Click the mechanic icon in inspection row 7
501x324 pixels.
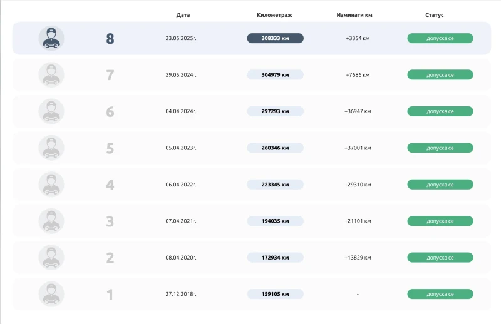(x=51, y=75)
